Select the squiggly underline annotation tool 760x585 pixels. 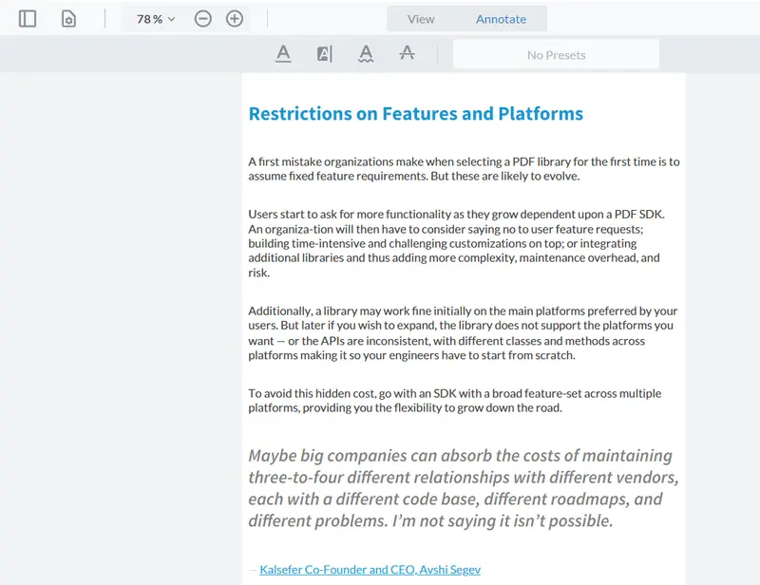pos(366,54)
